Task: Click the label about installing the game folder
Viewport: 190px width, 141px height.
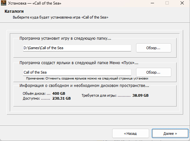Action: 65,38
